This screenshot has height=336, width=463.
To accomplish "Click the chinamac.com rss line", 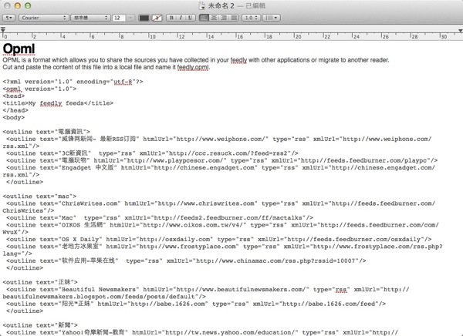I will pyautogui.click(x=186, y=260).
